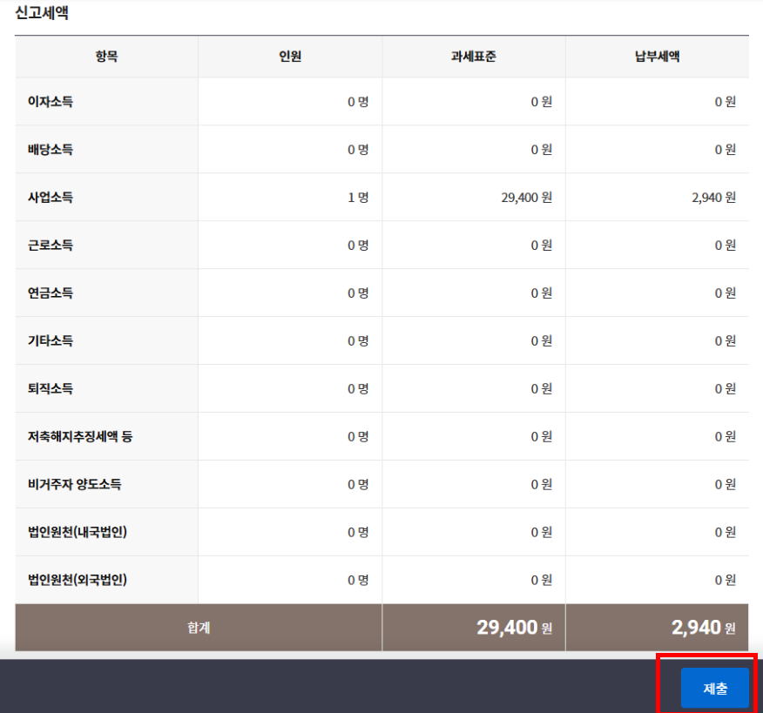
Task: Click the 과세표준 column header
Action: (474, 57)
